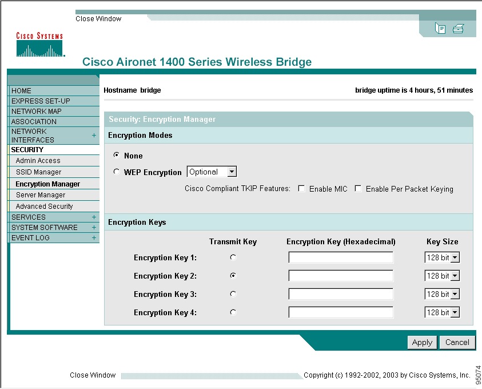Click the Hostname bridge text

[132, 90]
